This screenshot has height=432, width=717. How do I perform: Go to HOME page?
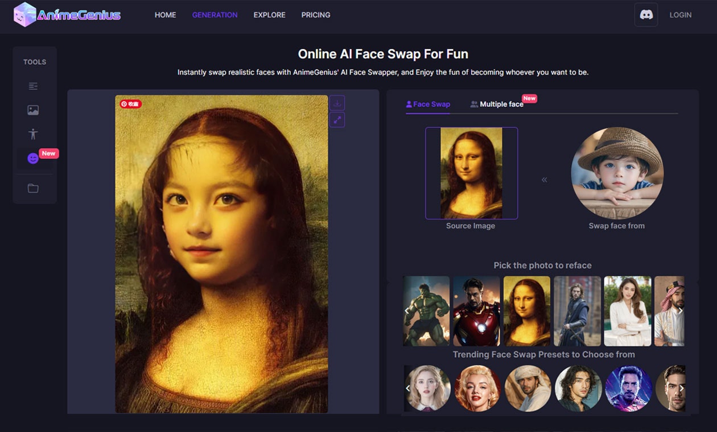click(165, 15)
